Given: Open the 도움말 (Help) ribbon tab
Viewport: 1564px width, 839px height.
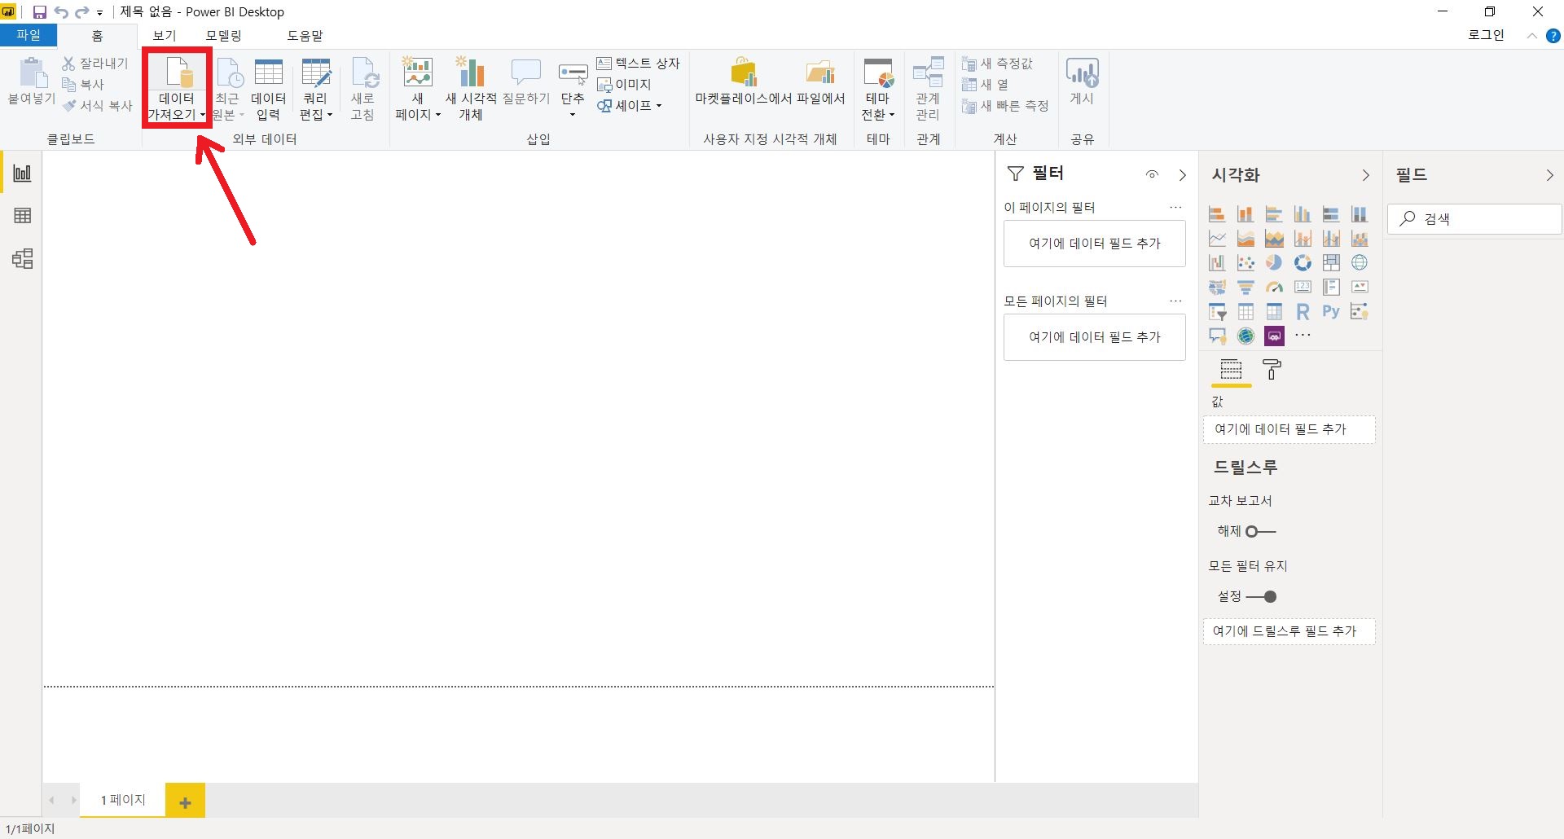Looking at the screenshot, I should click(305, 36).
